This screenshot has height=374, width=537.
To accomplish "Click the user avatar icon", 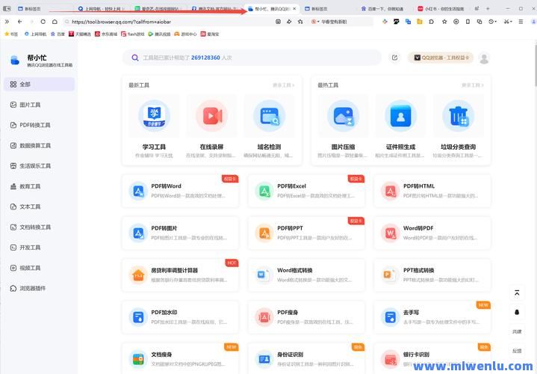I will pyautogui.click(x=484, y=58).
